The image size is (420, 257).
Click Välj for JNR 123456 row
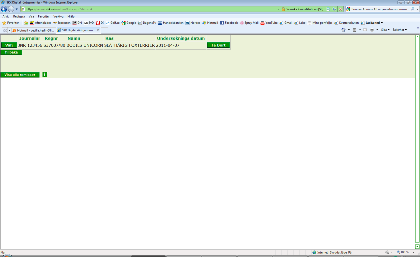[9, 45]
